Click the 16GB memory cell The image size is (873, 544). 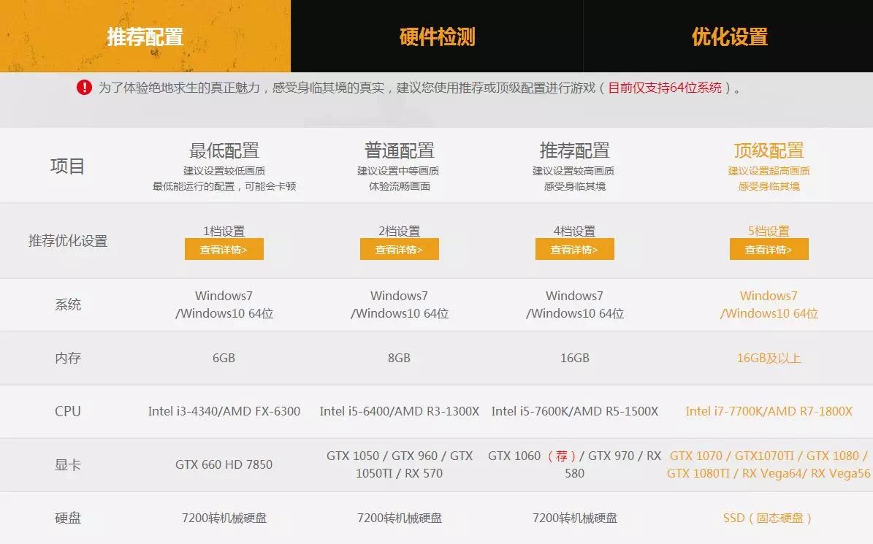point(575,358)
